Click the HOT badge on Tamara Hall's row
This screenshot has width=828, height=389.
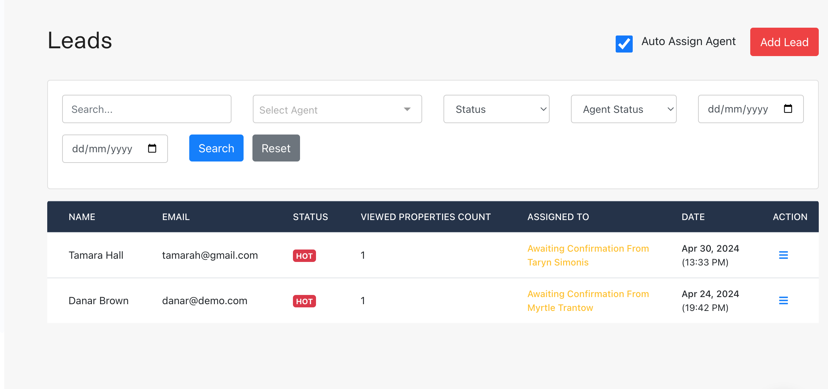[304, 255]
